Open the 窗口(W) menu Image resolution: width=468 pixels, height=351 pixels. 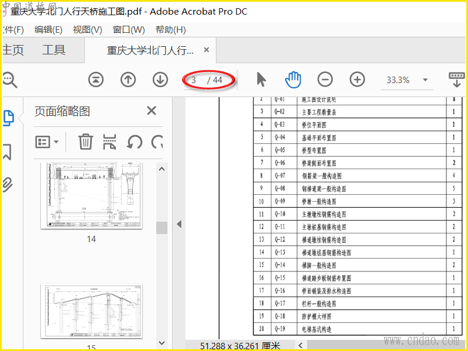pos(129,30)
